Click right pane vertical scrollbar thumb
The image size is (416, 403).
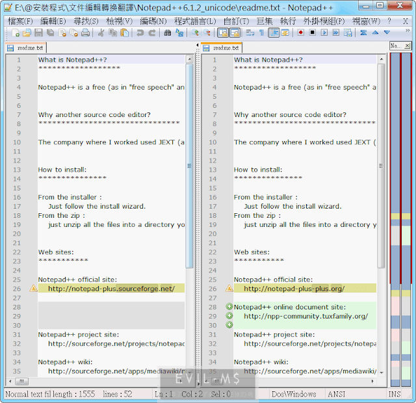382,166
